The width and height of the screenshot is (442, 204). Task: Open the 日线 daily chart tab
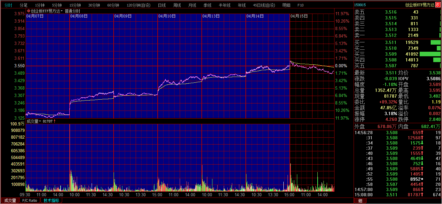(162, 5)
